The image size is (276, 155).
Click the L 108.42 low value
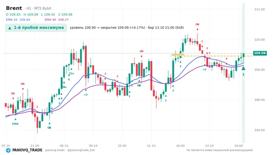click(48, 14)
